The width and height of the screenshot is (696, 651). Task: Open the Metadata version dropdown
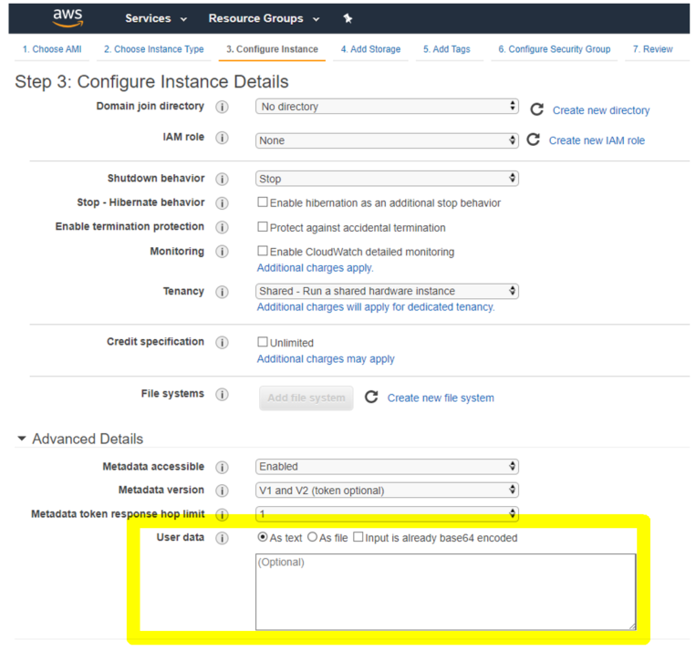pos(387,491)
